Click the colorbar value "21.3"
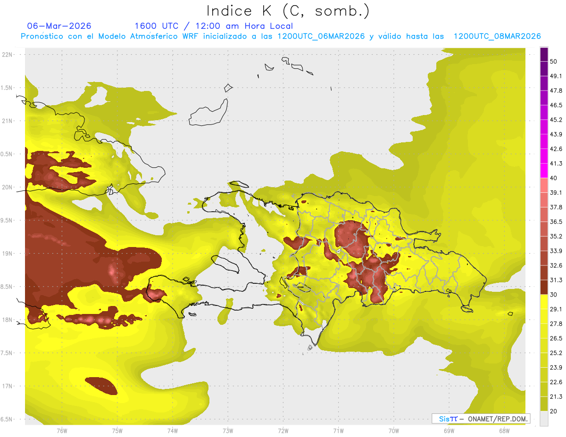The height and width of the screenshot is (437, 566). [x=556, y=396]
